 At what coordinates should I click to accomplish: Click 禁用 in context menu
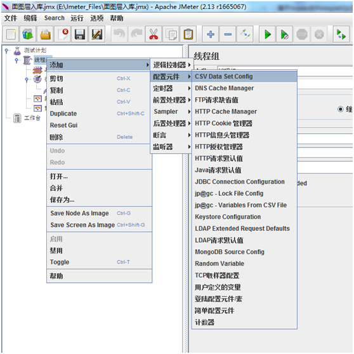(x=99, y=250)
